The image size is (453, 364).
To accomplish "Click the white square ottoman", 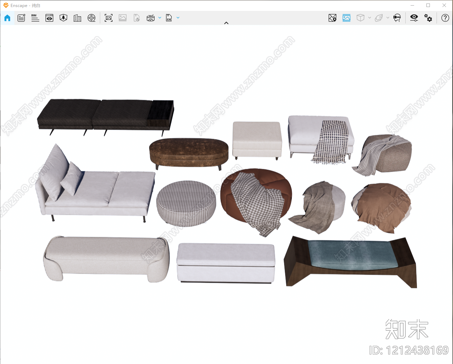I will [257, 140].
